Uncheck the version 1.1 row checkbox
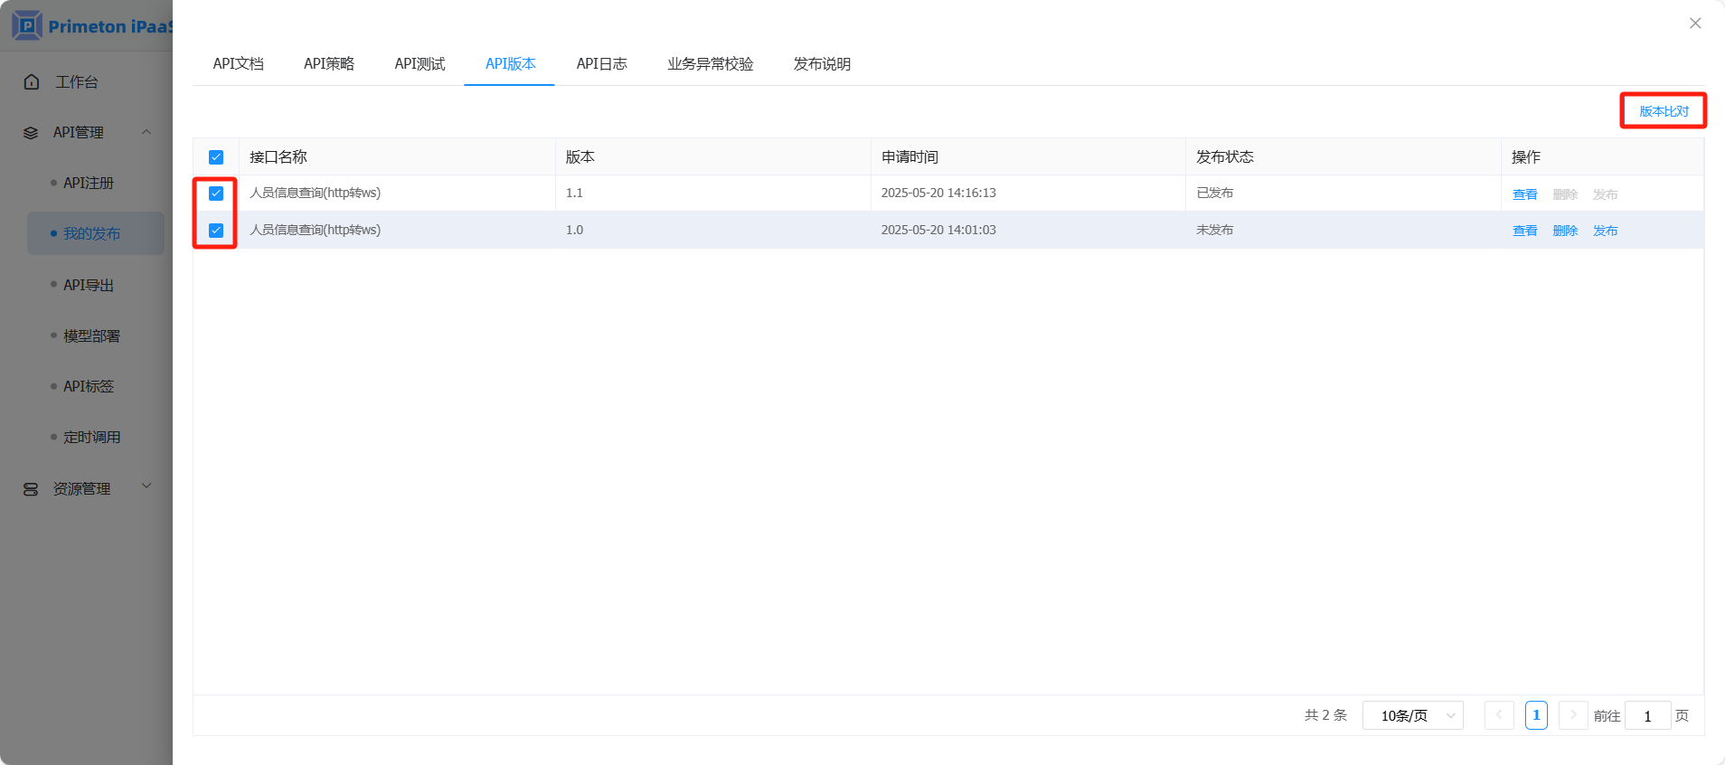The image size is (1725, 765). [x=216, y=194]
